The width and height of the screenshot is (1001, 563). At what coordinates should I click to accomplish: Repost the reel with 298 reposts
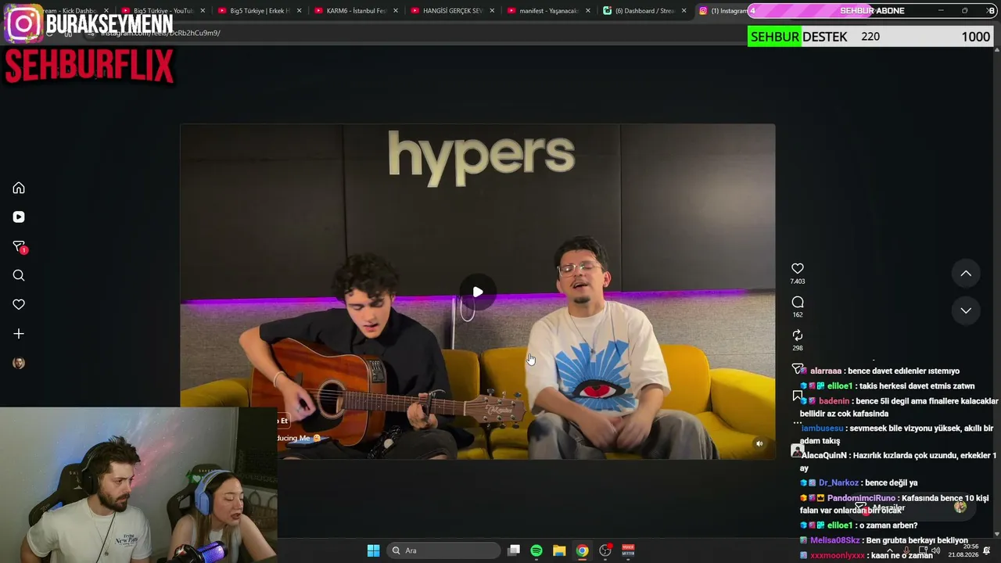[x=798, y=335]
